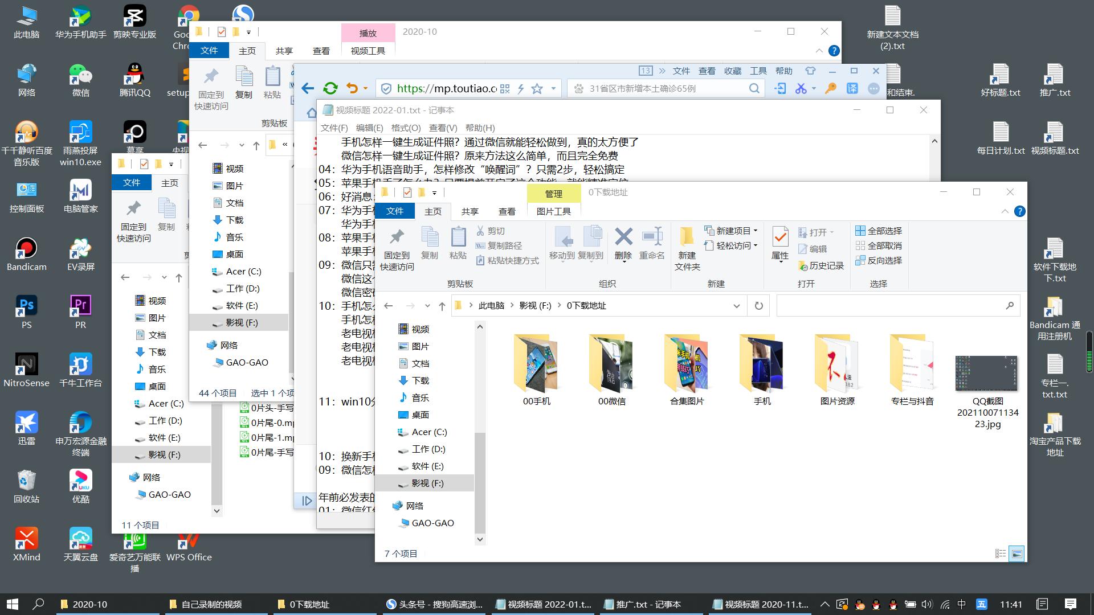The height and width of the screenshot is (615, 1094).
Task: Open the Easy access (轻松访问) dropdown
Action: (755, 245)
